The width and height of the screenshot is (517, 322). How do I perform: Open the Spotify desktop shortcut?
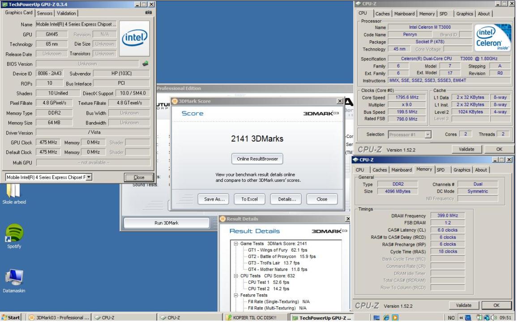(14, 236)
